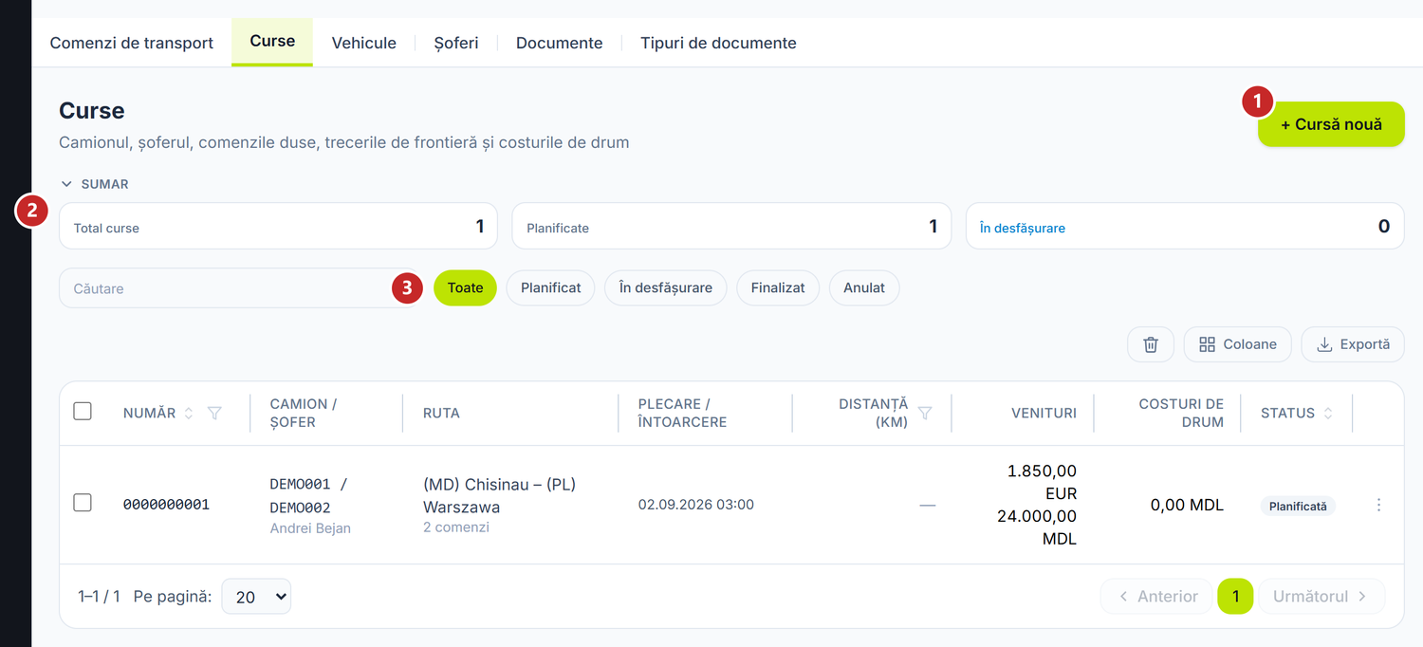The image size is (1423, 647).
Task: Tick the select-all checkbox in header
Action: click(x=83, y=411)
